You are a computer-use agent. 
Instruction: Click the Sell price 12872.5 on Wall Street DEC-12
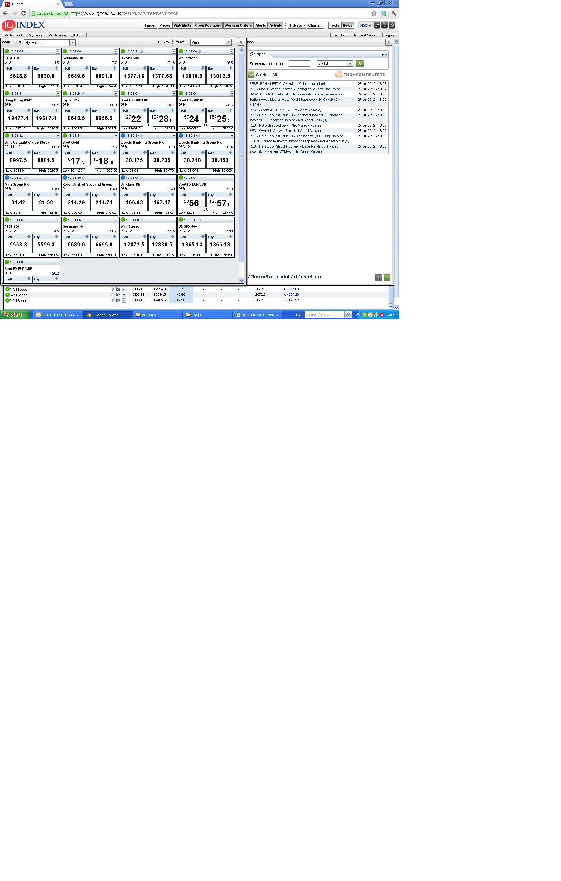pyautogui.click(x=134, y=245)
